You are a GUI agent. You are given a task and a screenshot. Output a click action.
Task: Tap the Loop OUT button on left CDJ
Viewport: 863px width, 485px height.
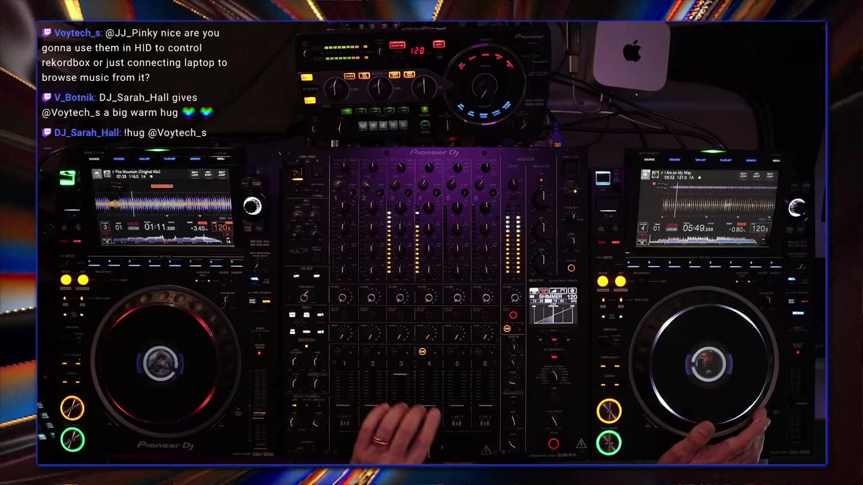pos(82,280)
